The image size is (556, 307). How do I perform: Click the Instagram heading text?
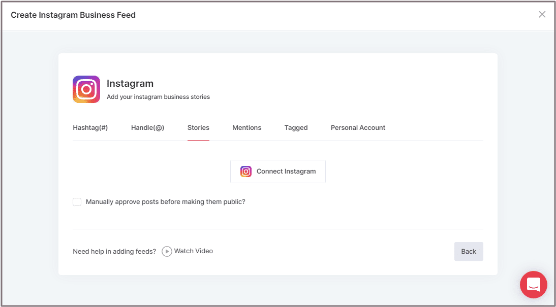(x=130, y=84)
